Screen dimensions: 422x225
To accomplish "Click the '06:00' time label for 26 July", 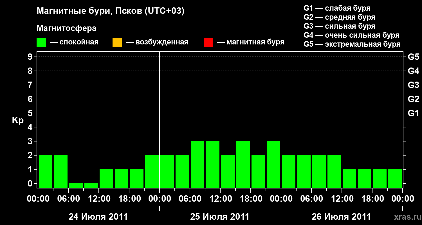I will [311, 199].
